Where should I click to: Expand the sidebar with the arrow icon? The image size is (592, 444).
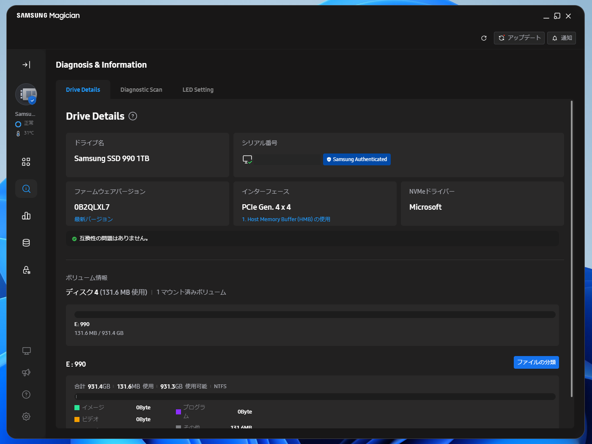click(26, 65)
